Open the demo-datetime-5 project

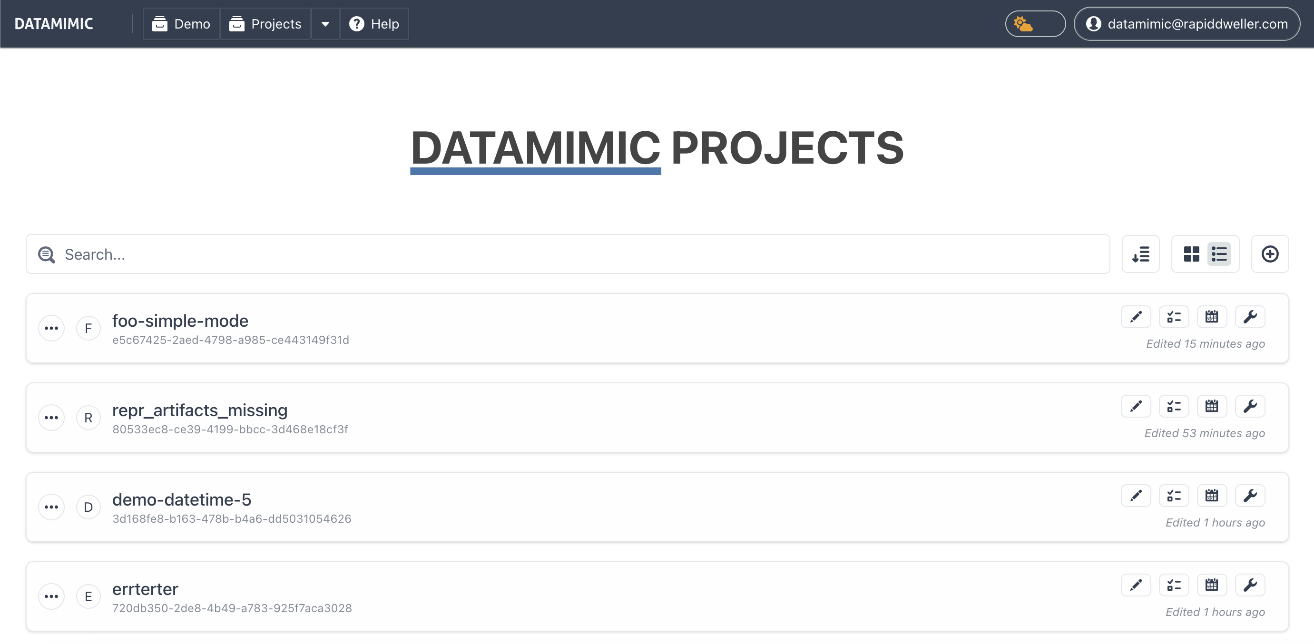[182, 500]
